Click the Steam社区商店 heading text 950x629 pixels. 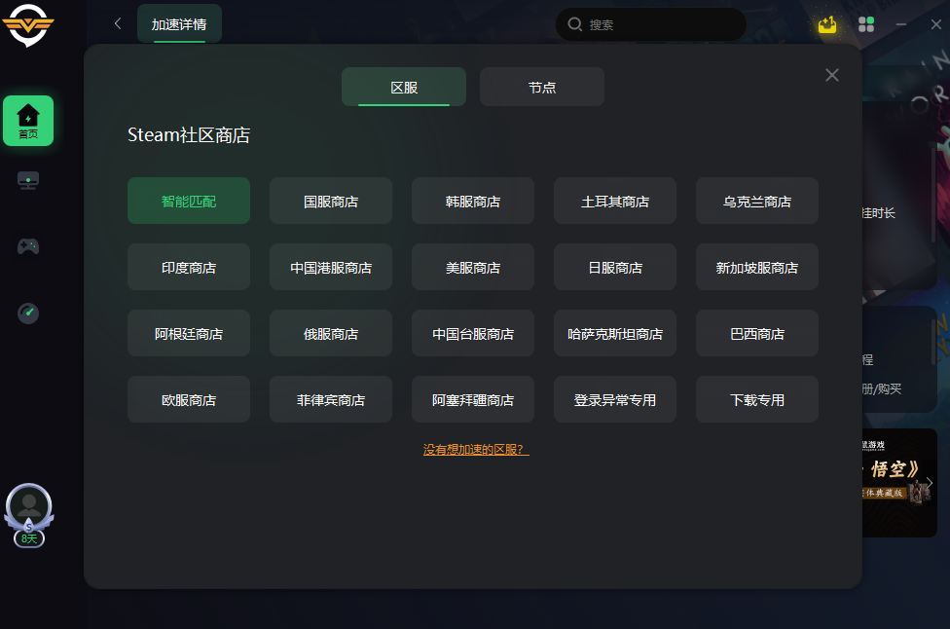(189, 134)
